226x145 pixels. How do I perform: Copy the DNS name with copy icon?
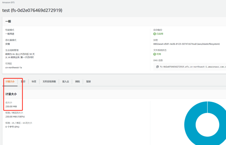pyautogui.click(x=157, y=67)
